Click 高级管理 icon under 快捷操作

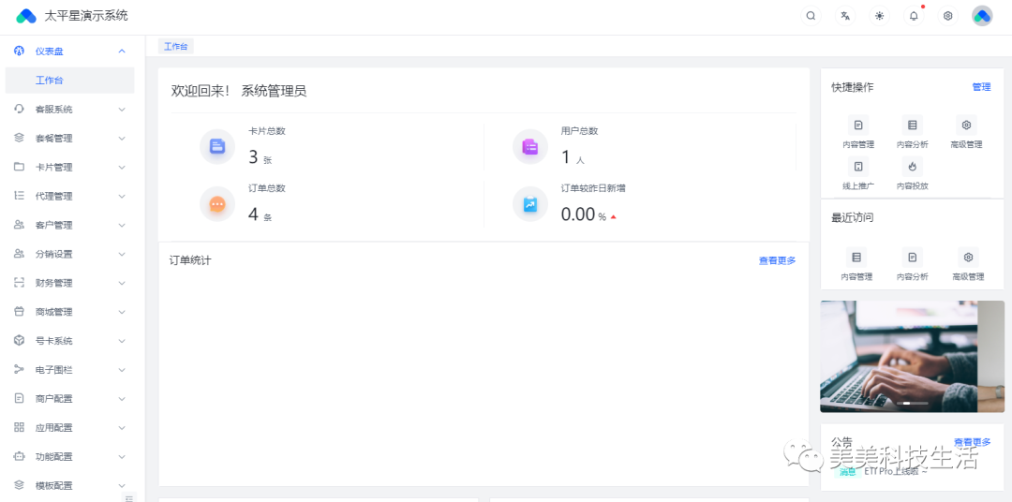[967, 125]
